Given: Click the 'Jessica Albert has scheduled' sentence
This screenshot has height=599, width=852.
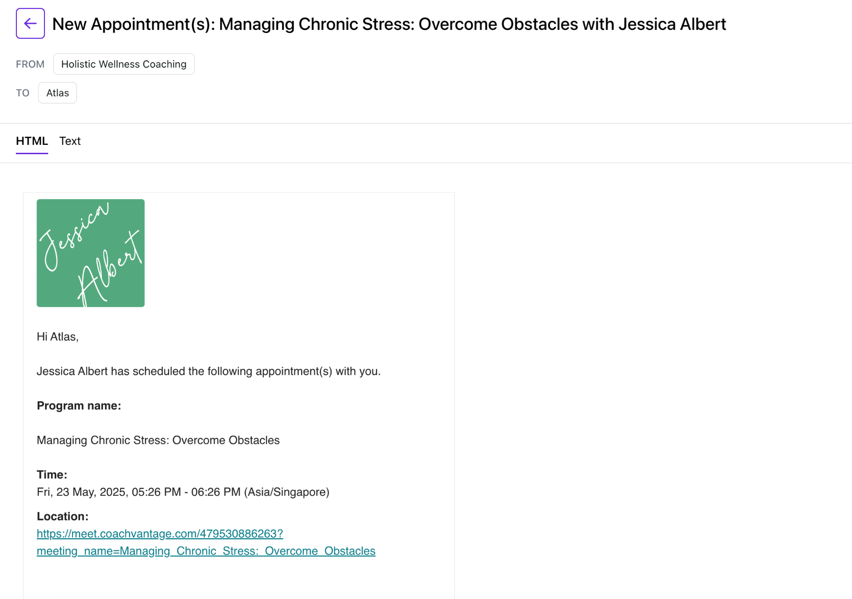Looking at the screenshot, I should point(209,371).
